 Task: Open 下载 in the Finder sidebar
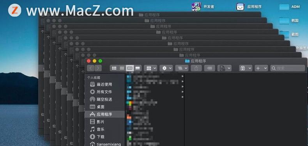pos(104,137)
